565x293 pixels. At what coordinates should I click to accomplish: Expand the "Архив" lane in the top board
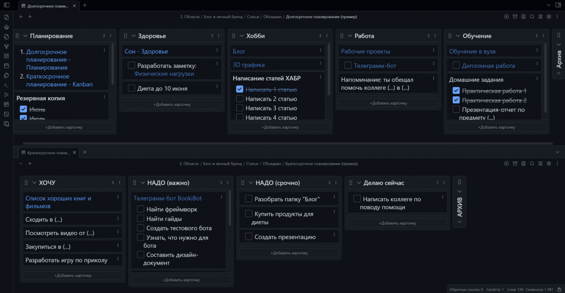pos(558,45)
